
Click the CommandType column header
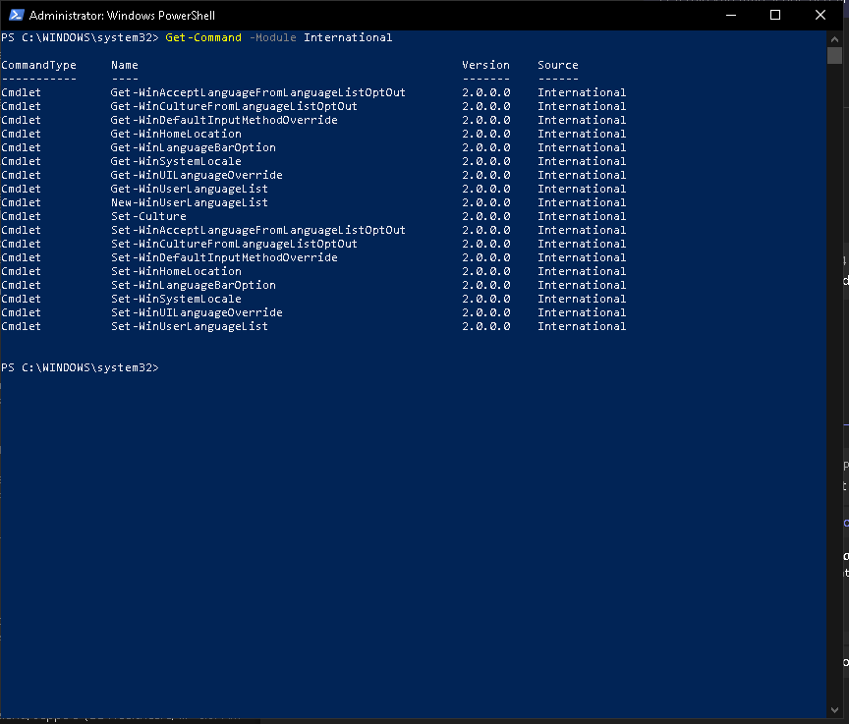(x=38, y=65)
